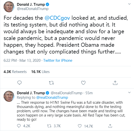Open the Twitter for iPhone source link
Viewport: 134px width, 131px height.
[58, 60]
